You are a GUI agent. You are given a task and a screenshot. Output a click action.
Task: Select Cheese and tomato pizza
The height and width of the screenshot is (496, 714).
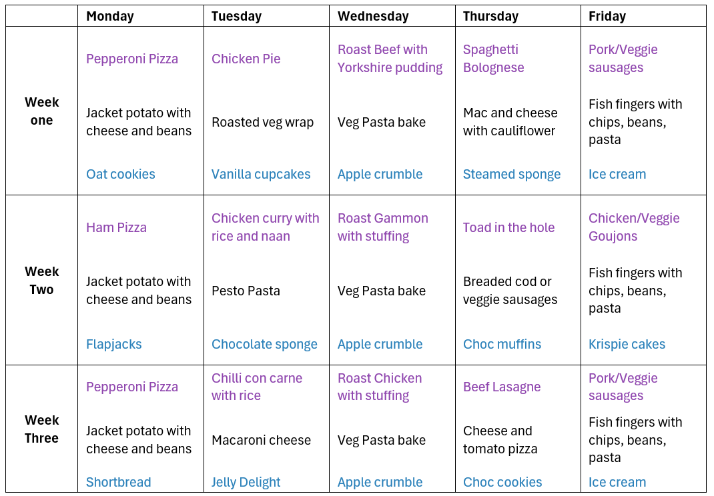pos(500,439)
